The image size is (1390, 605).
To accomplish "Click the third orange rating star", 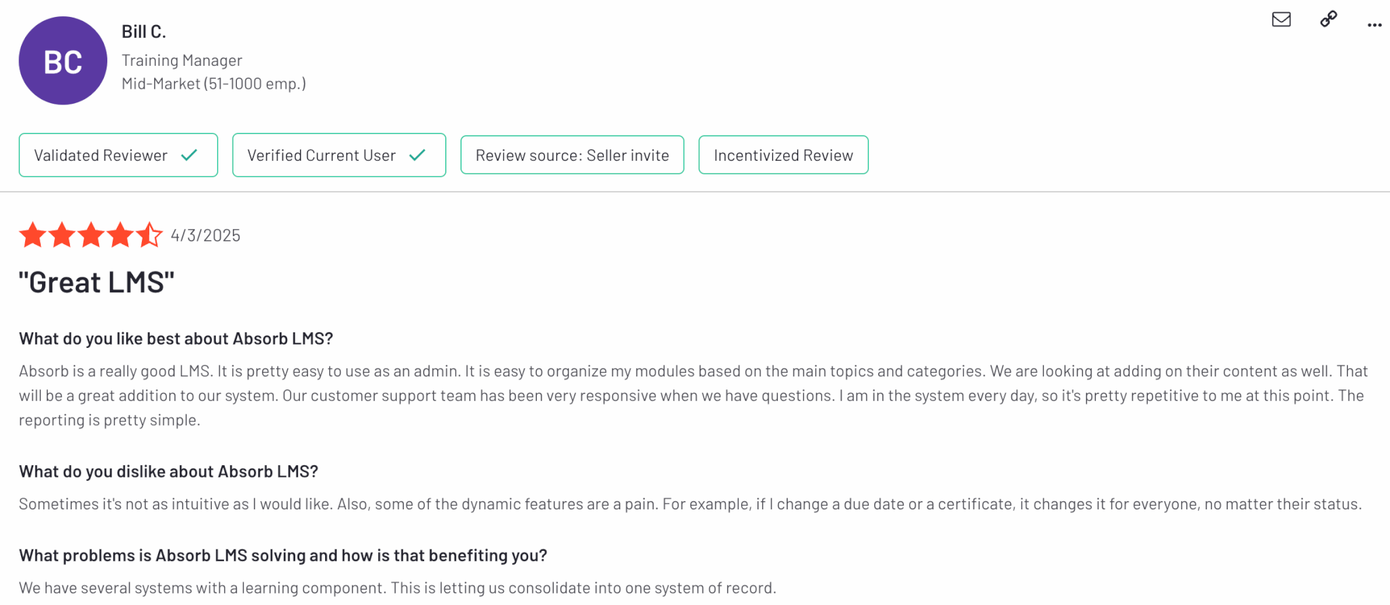I will click(x=91, y=235).
